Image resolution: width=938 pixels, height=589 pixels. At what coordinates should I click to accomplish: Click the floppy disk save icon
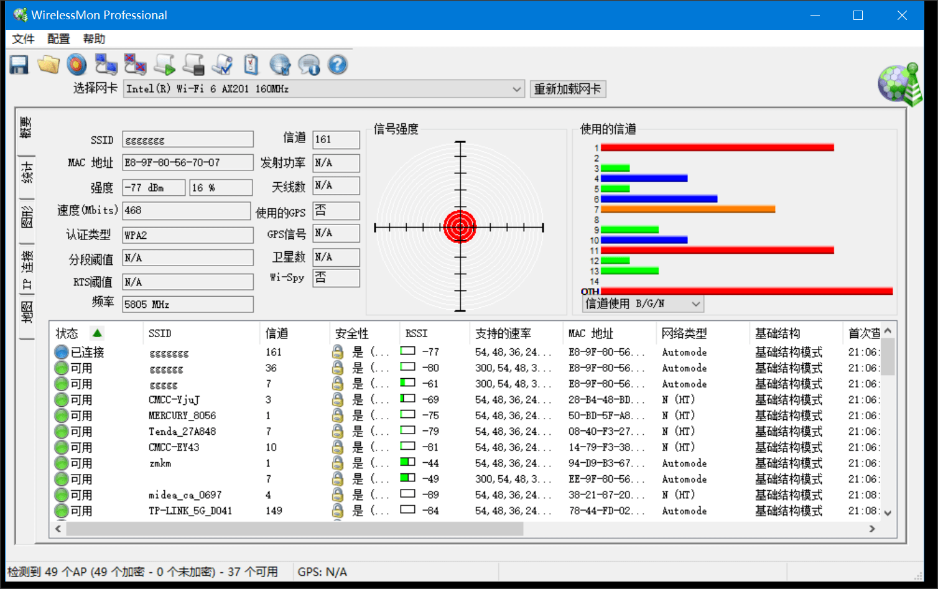(x=19, y=65)
